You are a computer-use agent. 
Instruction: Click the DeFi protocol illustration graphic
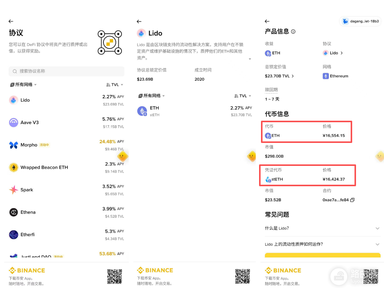110,43
